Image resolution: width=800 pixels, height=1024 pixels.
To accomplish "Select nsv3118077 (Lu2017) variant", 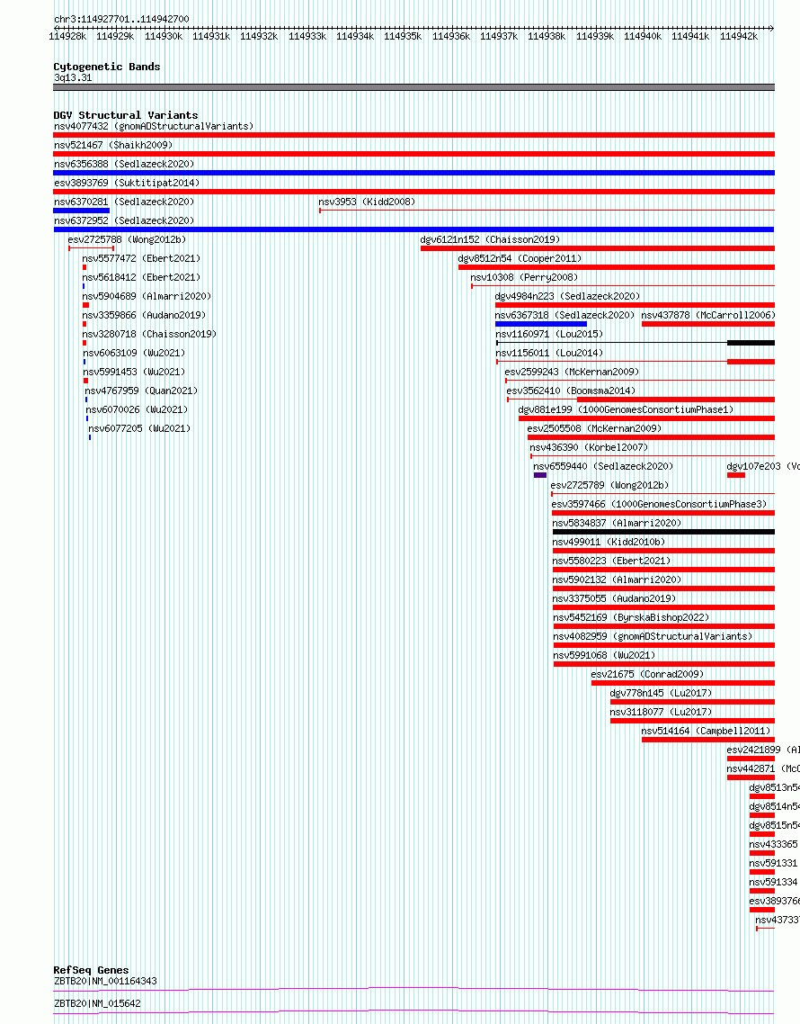I will [x=661, y=714].
